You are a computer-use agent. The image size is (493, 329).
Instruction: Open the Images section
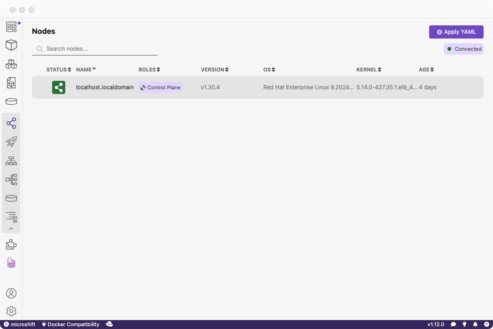coord(11,83)
